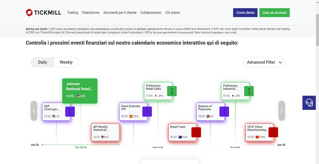The image size is (319, 164).
Task: Advance timeline with right arrow
Action: [282, 111]
